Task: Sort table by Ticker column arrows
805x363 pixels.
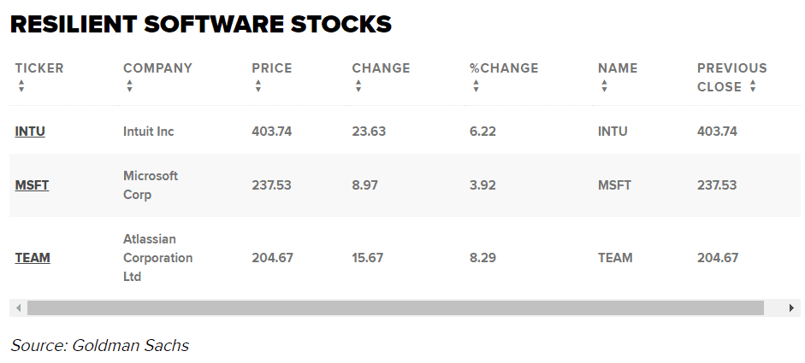Action: point(21,86)
